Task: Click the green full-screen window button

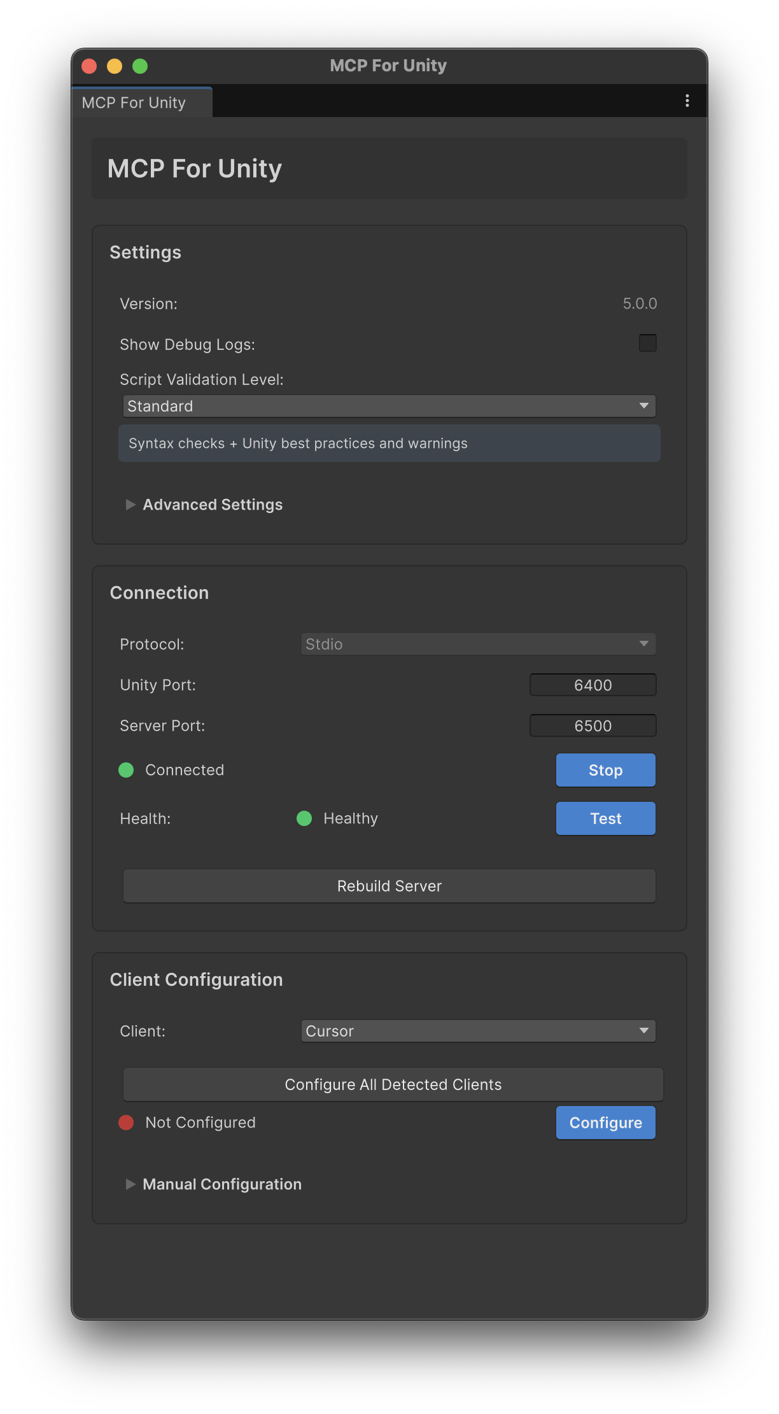Action: pyautogui.click(x=140, y=66)
